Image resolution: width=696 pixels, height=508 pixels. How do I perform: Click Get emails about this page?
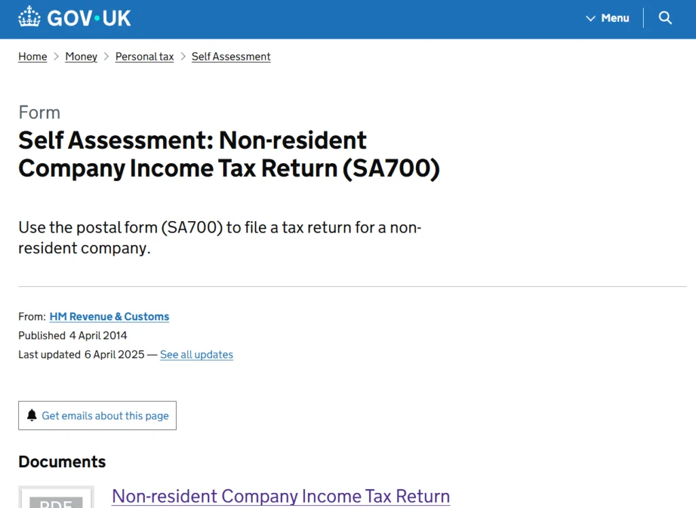point(97,415)
